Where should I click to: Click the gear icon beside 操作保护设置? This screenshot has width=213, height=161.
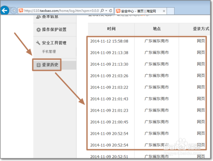point(38,30)
